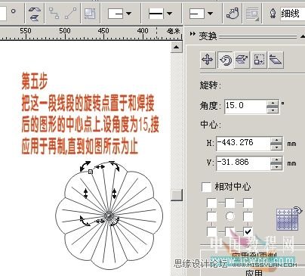Open the end arrowhead dropdown
The height and width of the screenshot is (276, 305).
click(211, 14)
